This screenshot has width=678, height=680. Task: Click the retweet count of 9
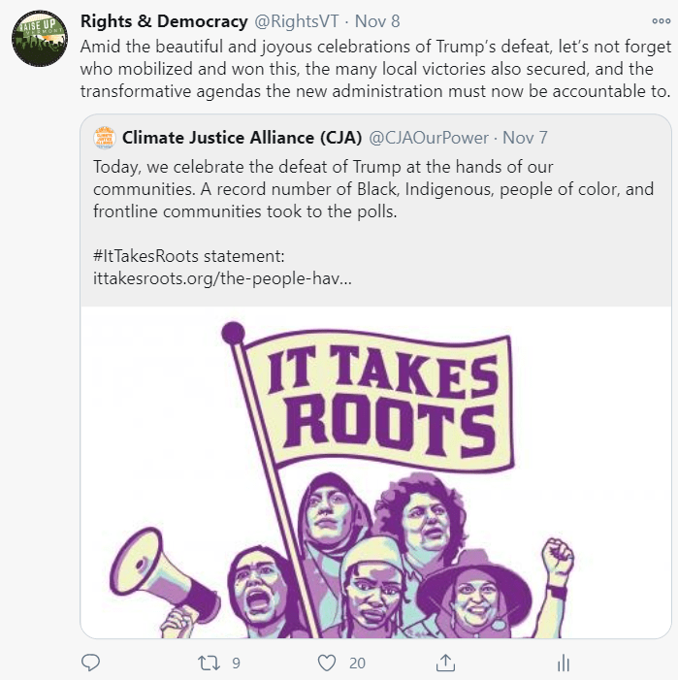236,664
